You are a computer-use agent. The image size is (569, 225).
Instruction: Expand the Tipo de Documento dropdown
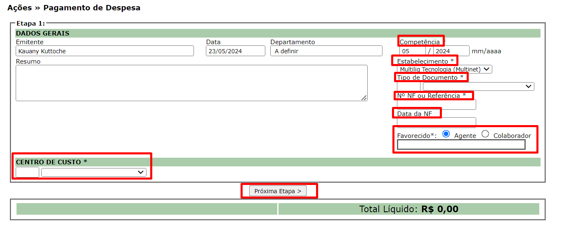pos(478,86)
